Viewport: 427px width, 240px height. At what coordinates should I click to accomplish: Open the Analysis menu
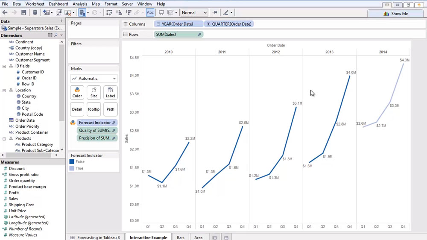[x=80, y=4]
